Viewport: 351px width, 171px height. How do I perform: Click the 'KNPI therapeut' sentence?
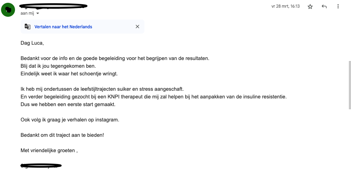tap(154, 97)
